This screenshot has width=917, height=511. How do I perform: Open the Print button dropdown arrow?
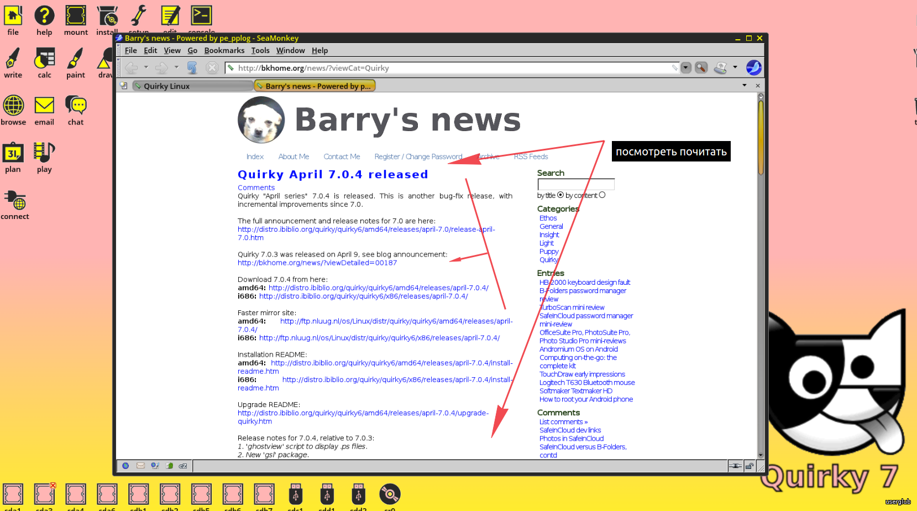[x=735, y=67]
